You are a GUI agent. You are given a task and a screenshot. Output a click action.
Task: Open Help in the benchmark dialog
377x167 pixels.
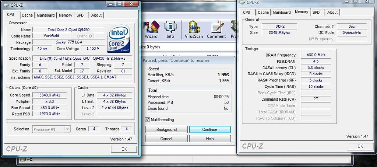tap(209, 139)
